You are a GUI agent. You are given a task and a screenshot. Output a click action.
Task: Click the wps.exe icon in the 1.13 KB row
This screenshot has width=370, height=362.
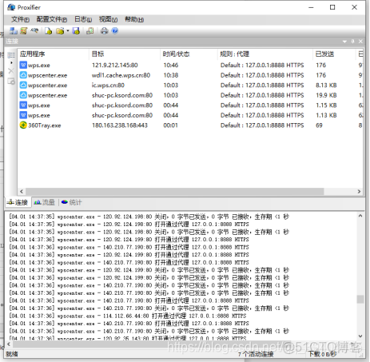pos(23,115)
